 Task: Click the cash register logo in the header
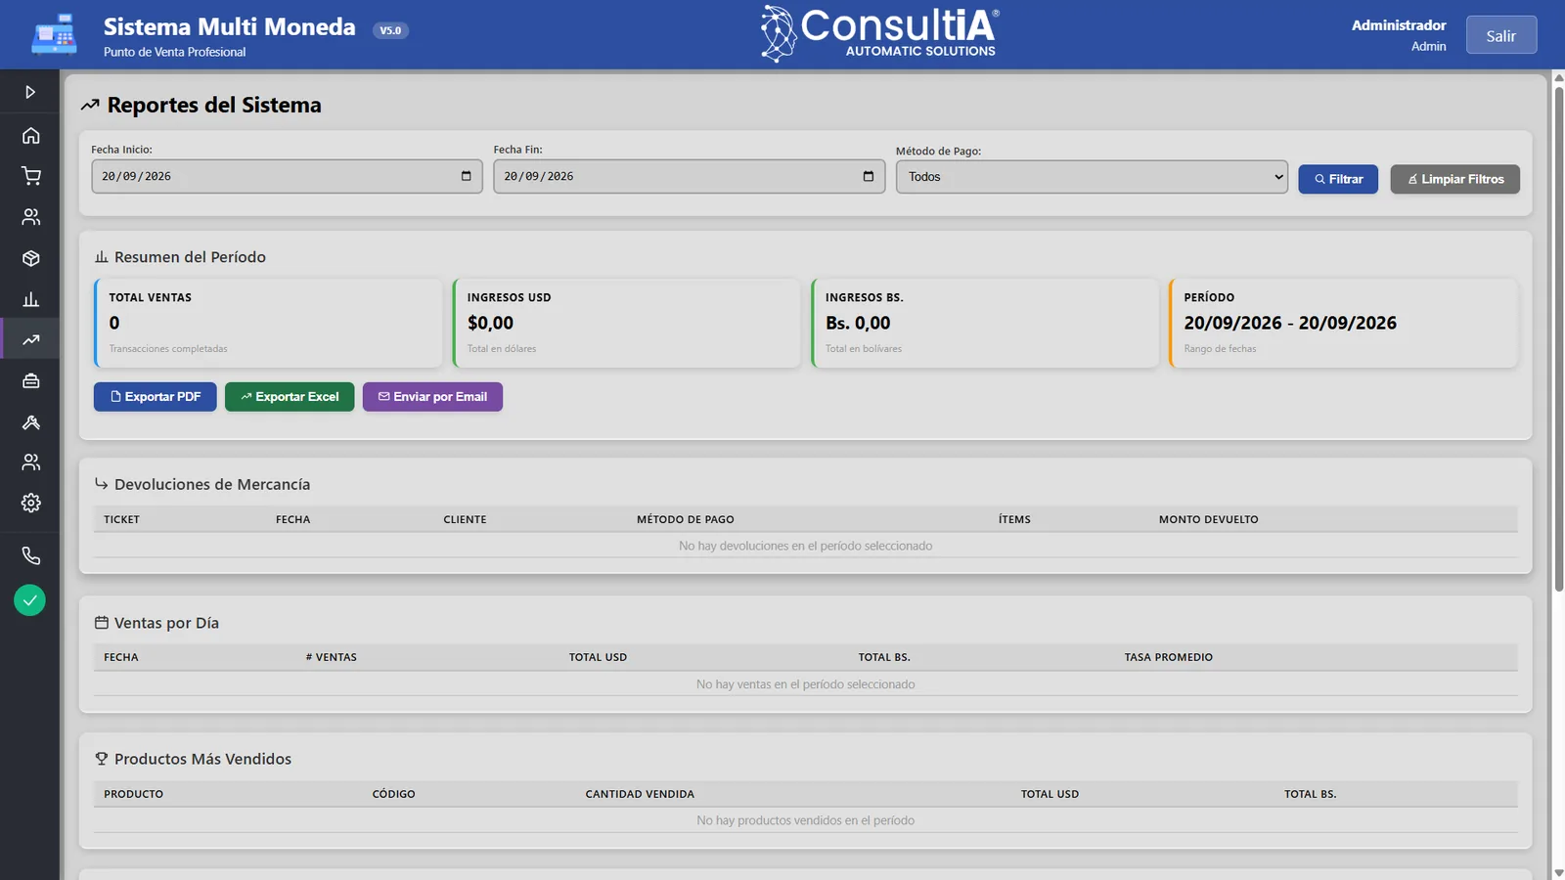[x=54, y=34]
